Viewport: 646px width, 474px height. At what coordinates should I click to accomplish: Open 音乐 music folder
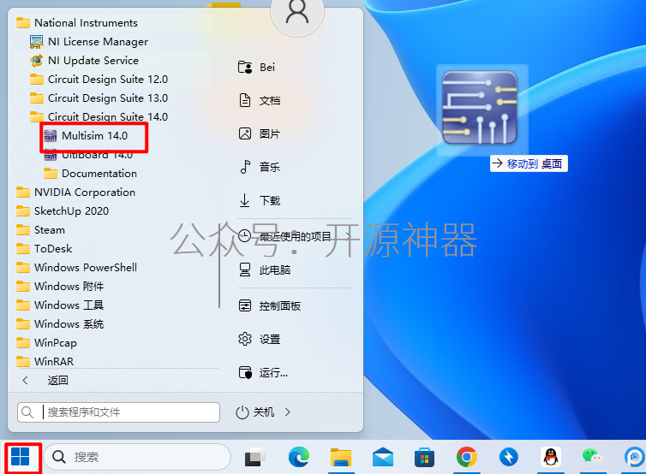pos(260,167)
